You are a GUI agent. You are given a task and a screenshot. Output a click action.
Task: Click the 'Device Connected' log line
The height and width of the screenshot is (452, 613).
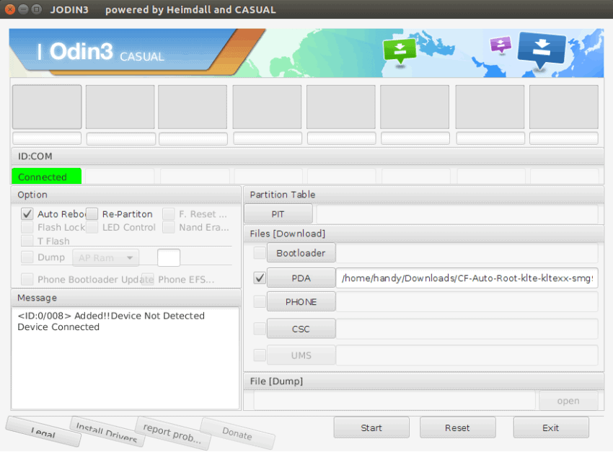click(58, 327)
